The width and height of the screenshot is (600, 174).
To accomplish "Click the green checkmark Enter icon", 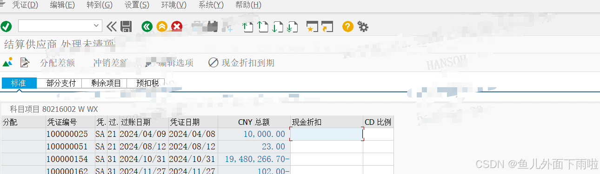I will click(7, 26).
